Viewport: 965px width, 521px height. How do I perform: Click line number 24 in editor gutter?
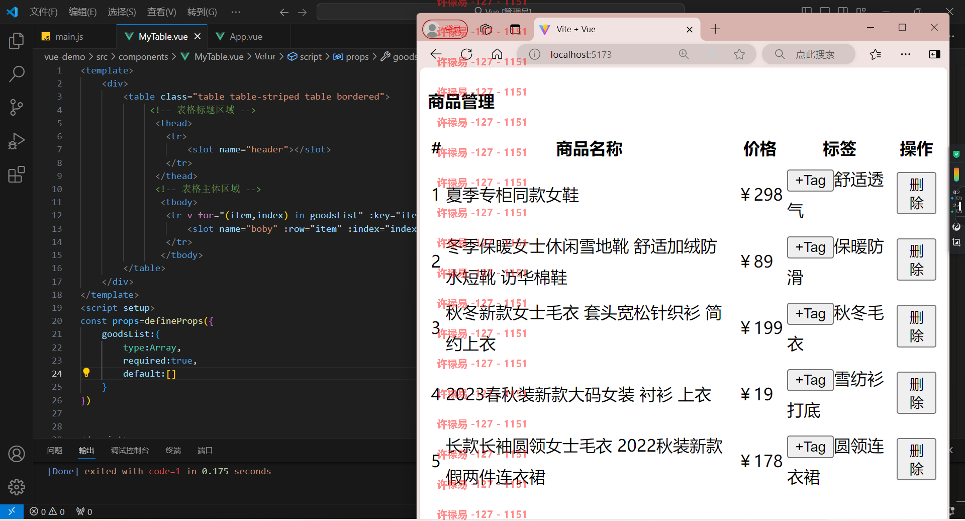pyautogui.click(x=57, y=374)
